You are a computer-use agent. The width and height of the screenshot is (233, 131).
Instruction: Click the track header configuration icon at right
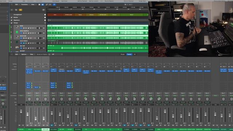(x=44, y=10)
